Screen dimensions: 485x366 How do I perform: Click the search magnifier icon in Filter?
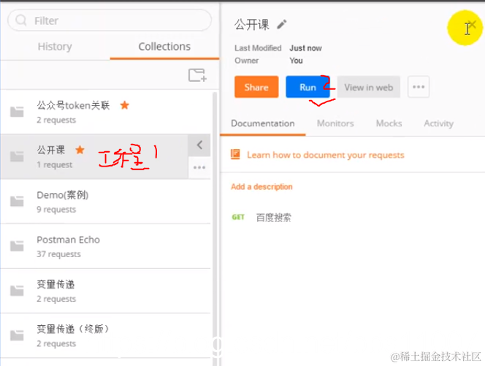(21, 20)
